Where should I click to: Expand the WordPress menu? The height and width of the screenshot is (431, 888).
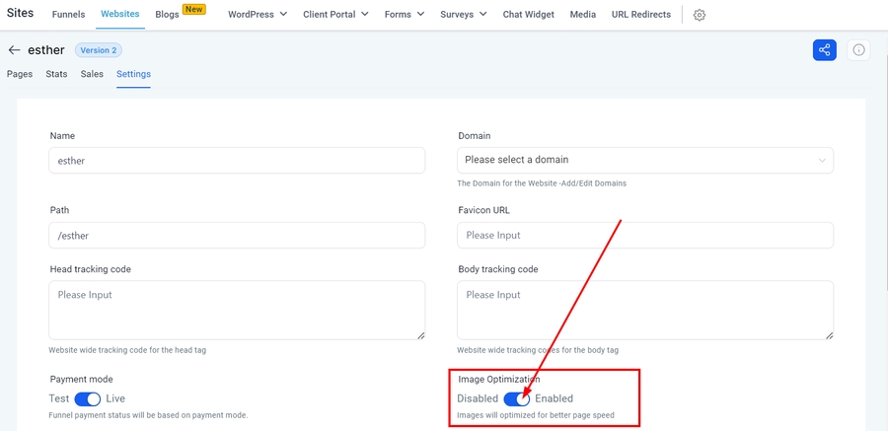pos(257,15)
